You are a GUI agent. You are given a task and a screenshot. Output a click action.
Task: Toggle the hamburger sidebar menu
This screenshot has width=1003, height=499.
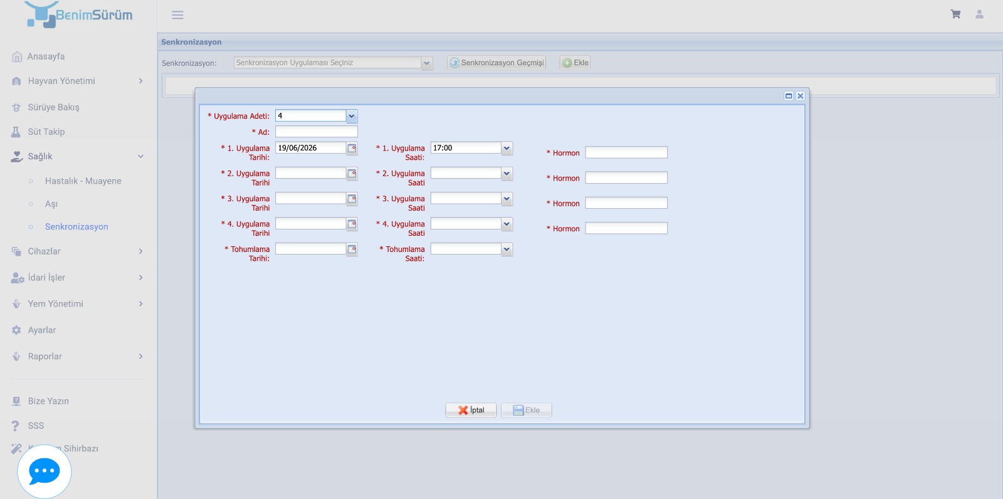(177, 14)
